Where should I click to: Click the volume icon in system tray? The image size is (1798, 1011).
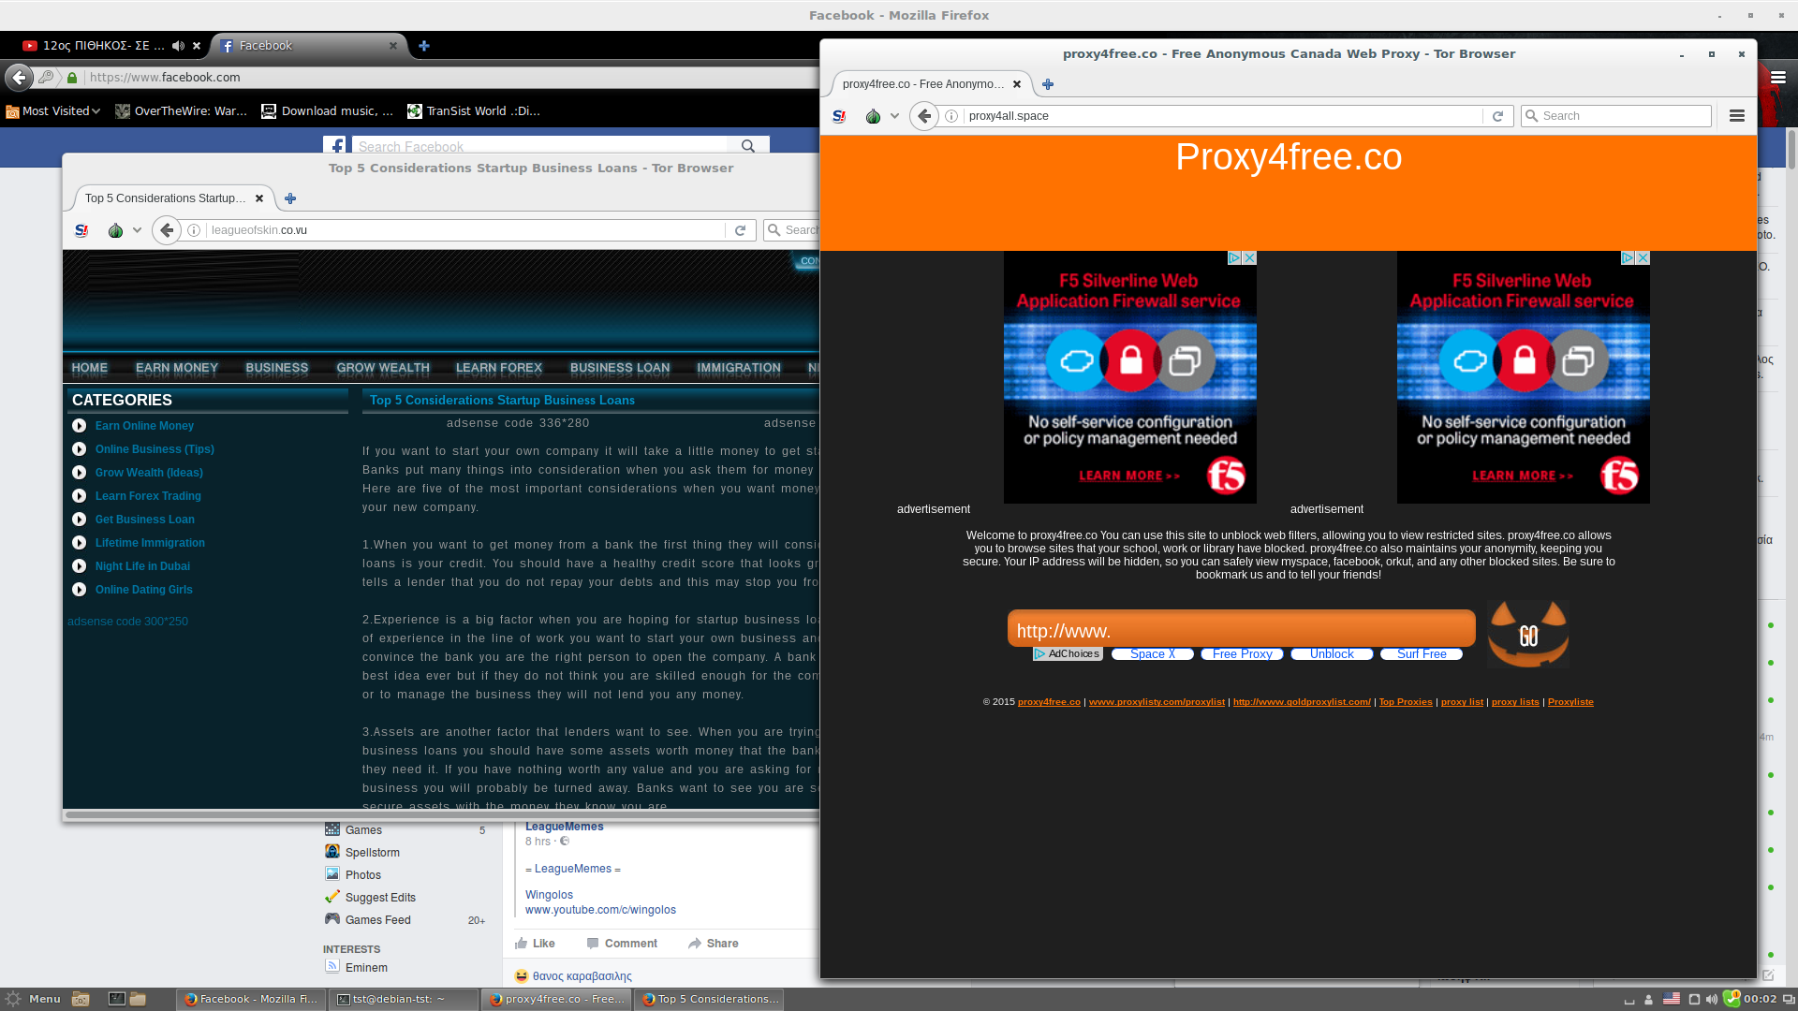pyautogui.click(x=1712, y=1000)
